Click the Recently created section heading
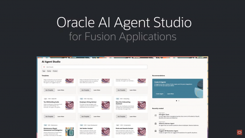The image size is (245, 138). coord(158,108)
